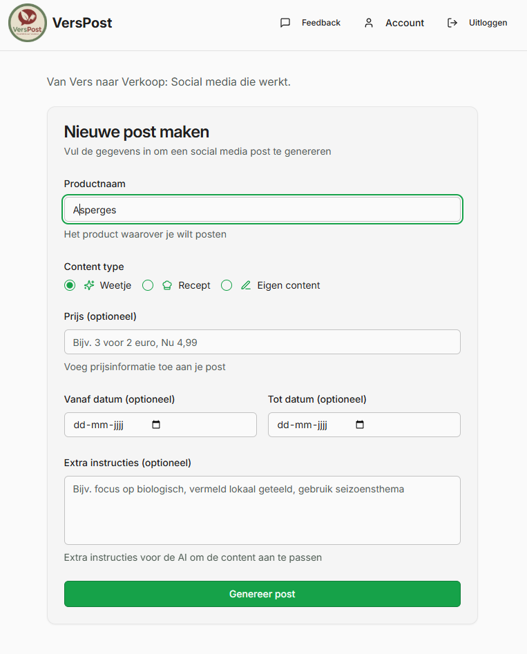The width and height of the screenshot is (527, 654).
Task: Click the Eigen content pencil icon
Action: (x=246, y=285)
